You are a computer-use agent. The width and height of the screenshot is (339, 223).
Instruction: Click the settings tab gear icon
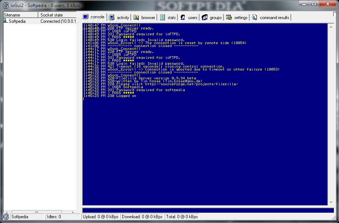point(229,18)
